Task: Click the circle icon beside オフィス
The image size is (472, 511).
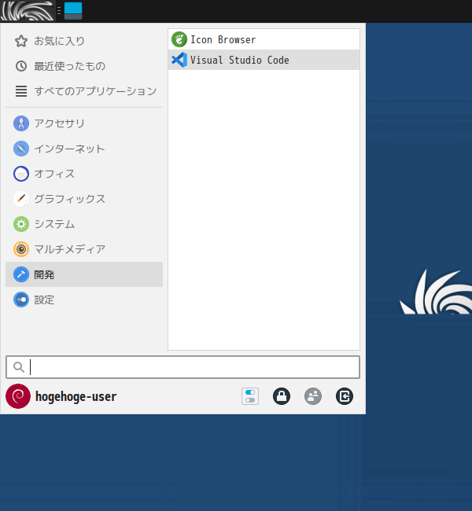Action: (x=21, y=174)
